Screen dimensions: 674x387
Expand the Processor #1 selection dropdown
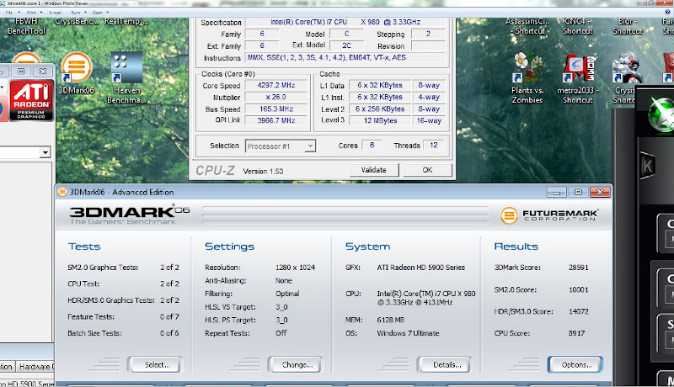309,146
